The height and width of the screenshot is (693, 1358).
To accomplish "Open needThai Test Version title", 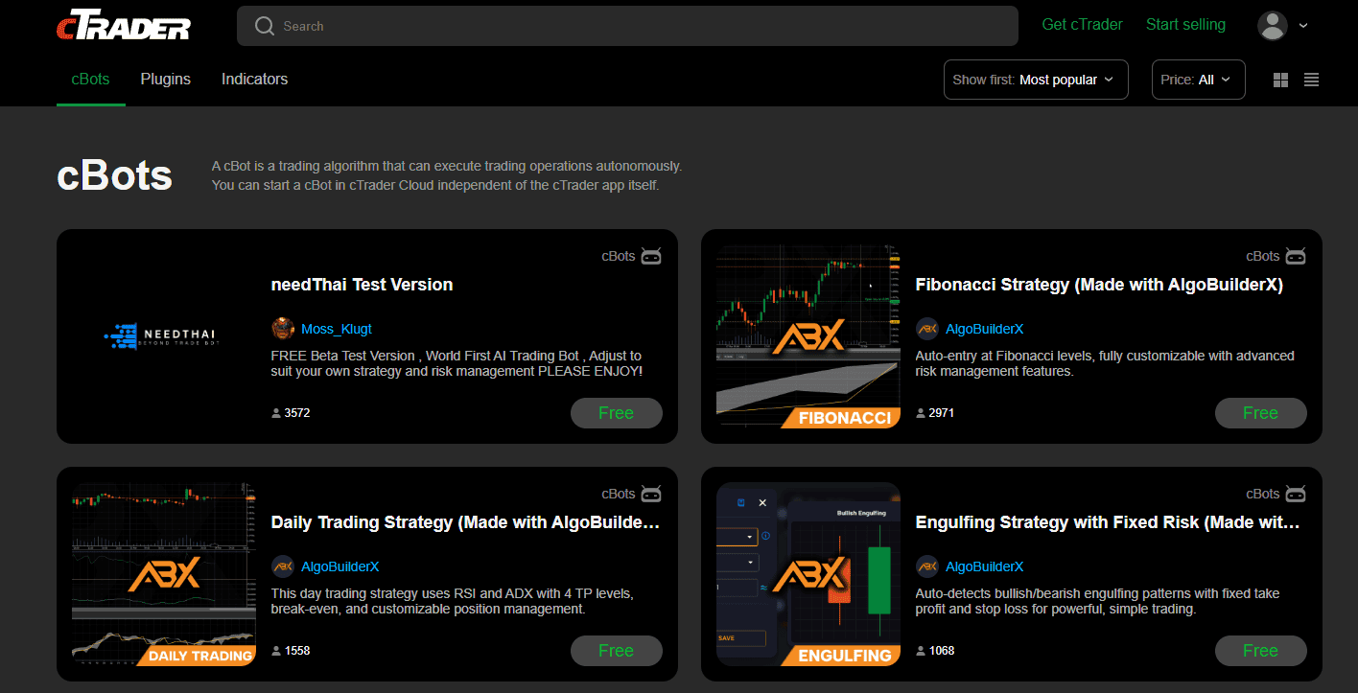I will (362, 285).
